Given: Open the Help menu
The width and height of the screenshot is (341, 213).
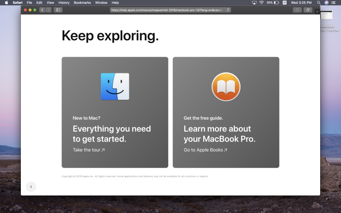Looking at the screenshot, I should (115, 3).
